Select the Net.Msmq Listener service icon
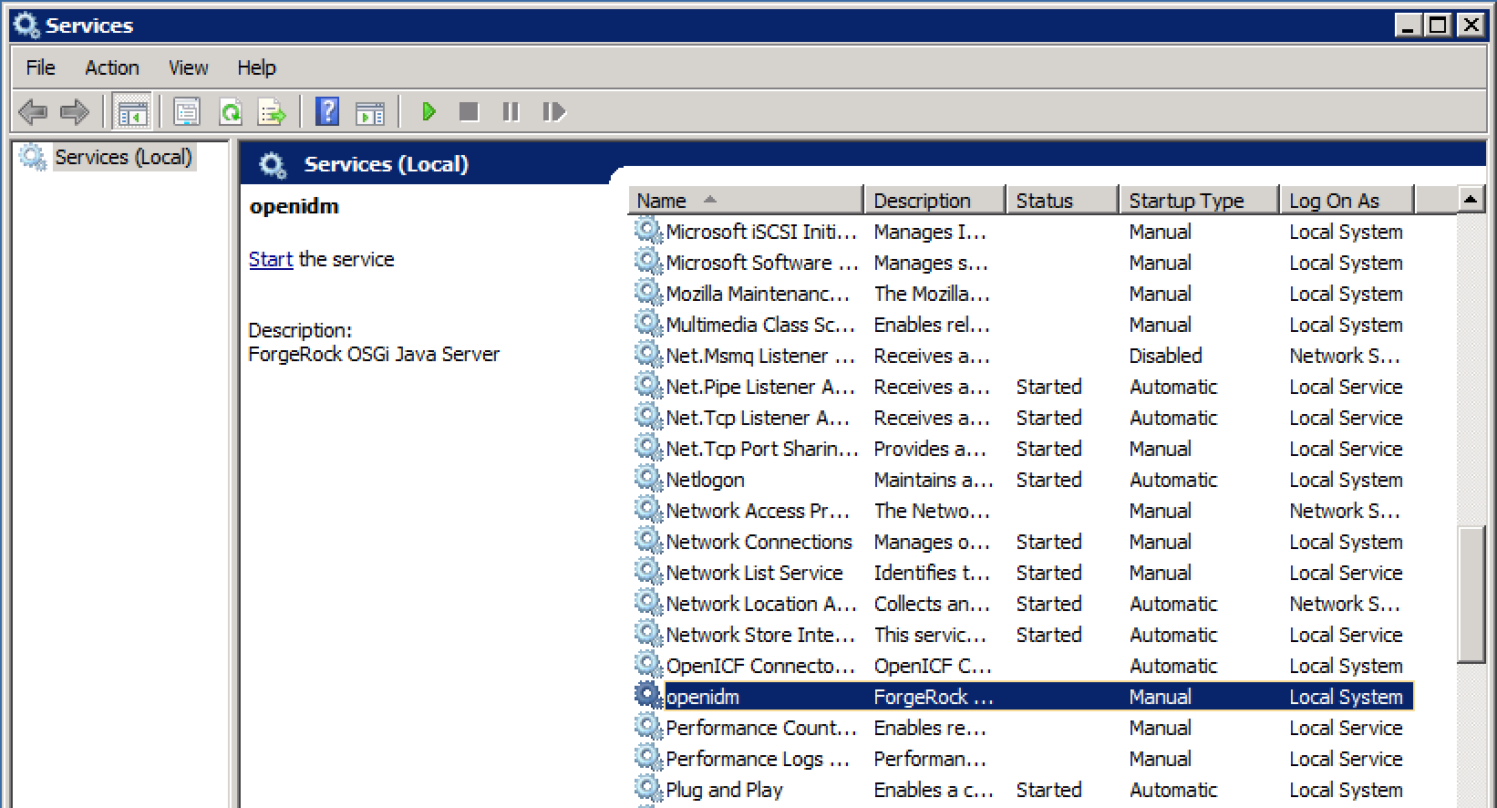 pos(648,355)
